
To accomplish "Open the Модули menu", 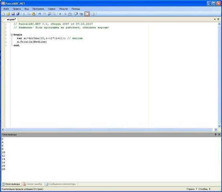I will coord(64,9).
